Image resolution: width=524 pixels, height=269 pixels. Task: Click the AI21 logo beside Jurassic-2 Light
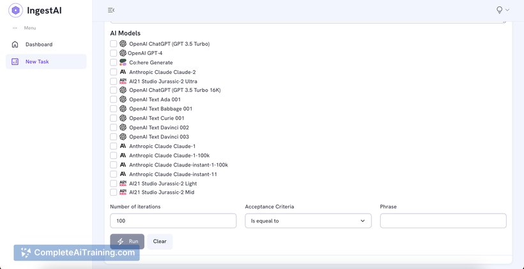coord(123,184)
